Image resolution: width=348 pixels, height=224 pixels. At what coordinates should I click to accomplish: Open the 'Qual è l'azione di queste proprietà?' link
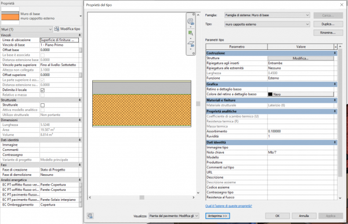[x=229, y=206]
